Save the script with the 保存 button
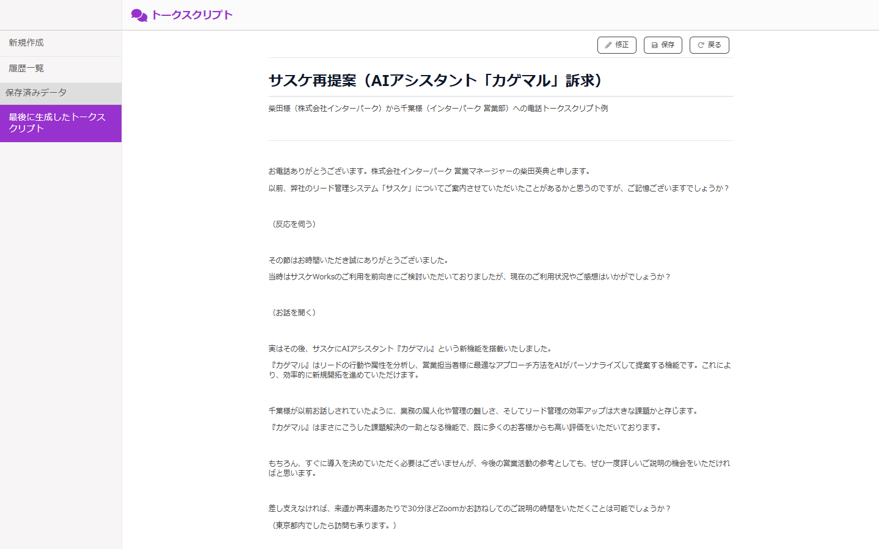 point(662,45)
